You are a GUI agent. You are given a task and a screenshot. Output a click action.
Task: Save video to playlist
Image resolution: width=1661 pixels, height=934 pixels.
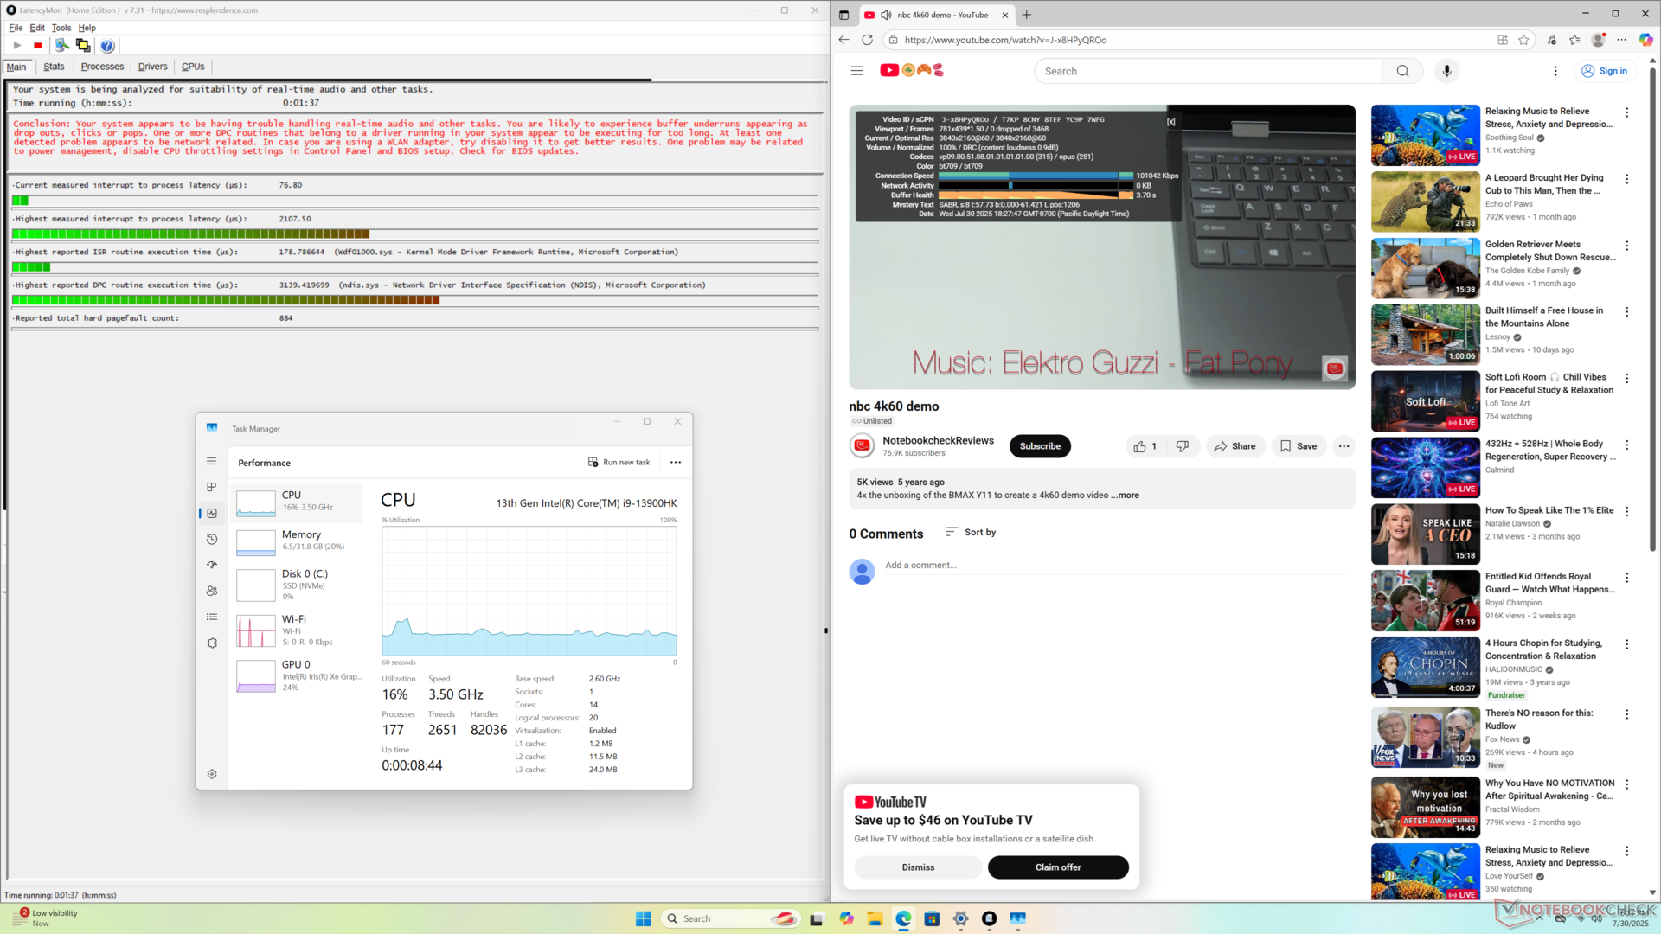1299,446
